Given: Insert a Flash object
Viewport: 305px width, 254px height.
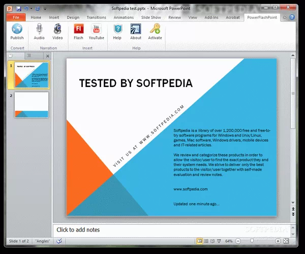Looking at the screenshot, I should 78,30.
